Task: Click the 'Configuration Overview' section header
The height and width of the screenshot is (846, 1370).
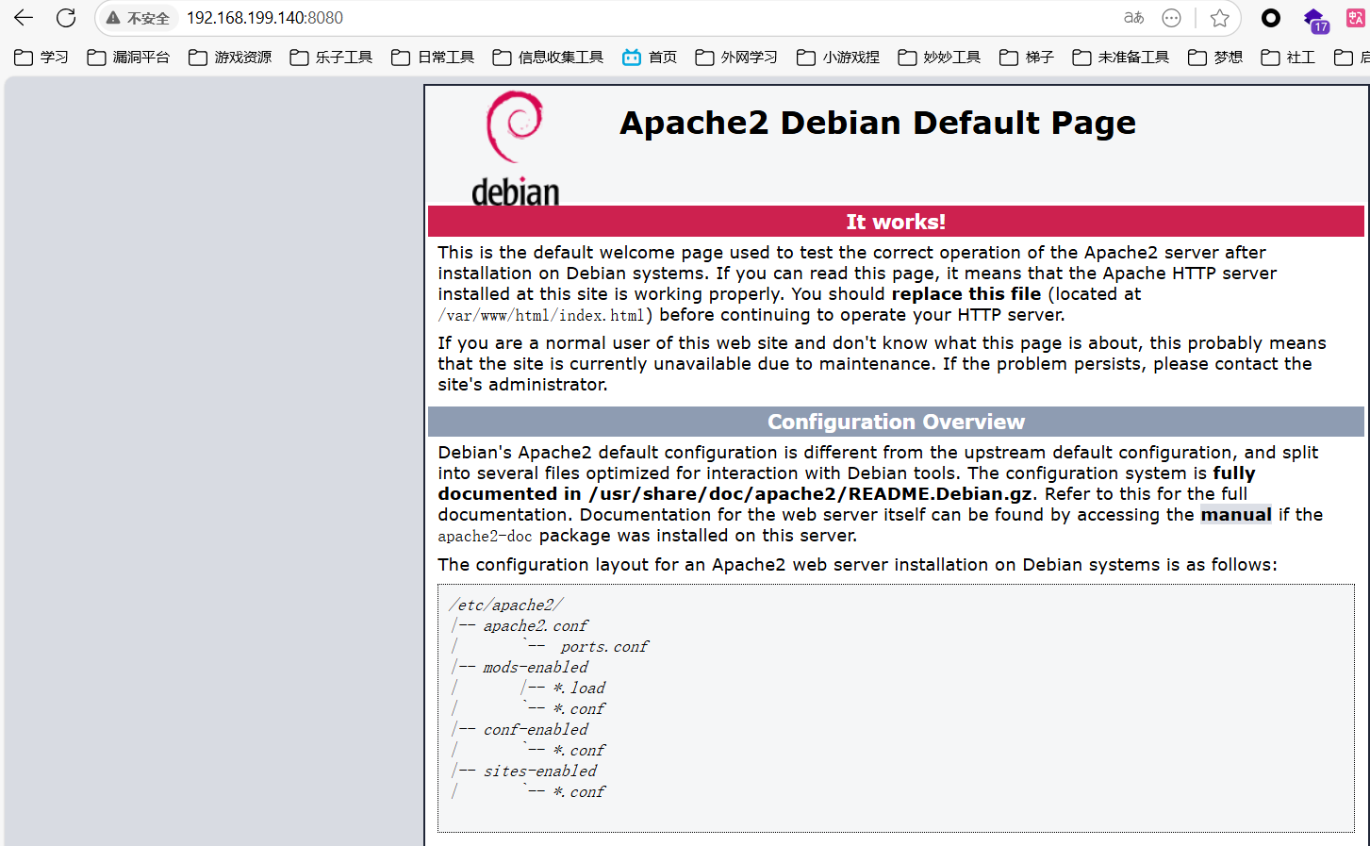Action: pos(896,422)
